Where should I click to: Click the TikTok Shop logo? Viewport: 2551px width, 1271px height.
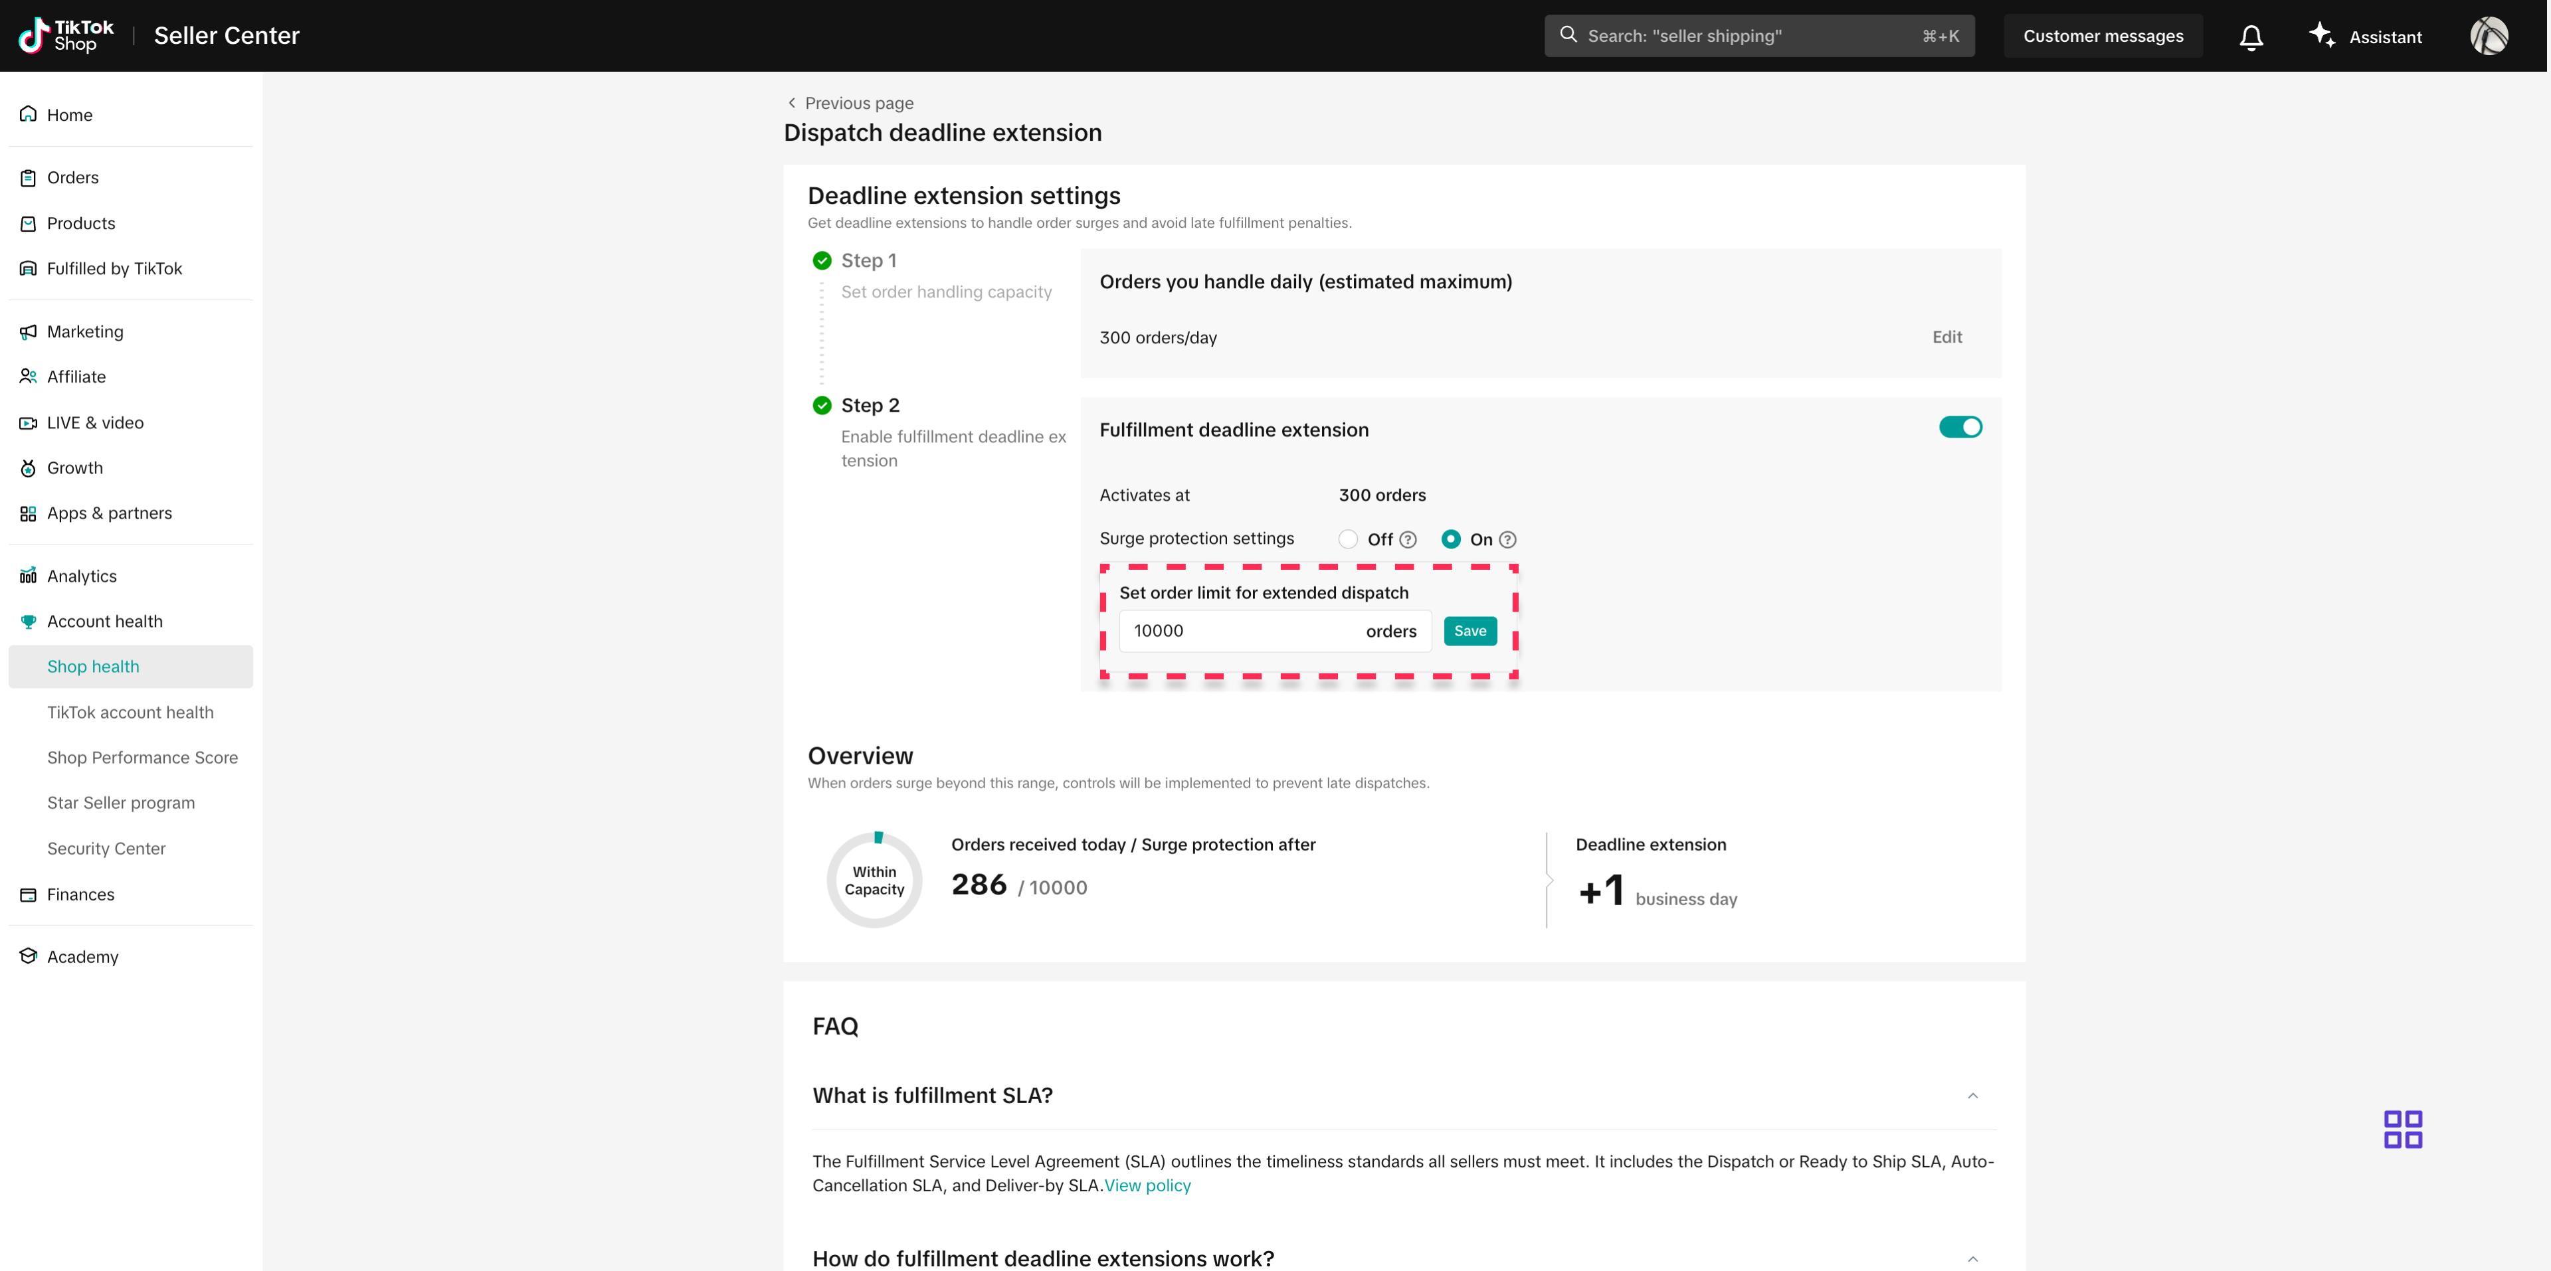point(66,36)
